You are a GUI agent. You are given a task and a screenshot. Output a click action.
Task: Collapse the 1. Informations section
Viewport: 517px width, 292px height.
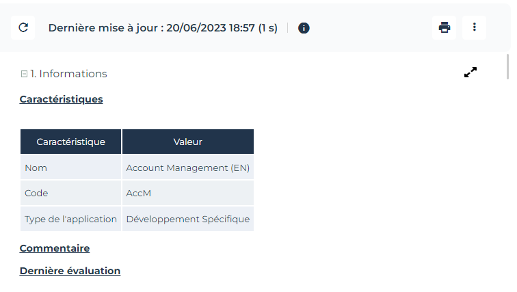pos(24,74)
